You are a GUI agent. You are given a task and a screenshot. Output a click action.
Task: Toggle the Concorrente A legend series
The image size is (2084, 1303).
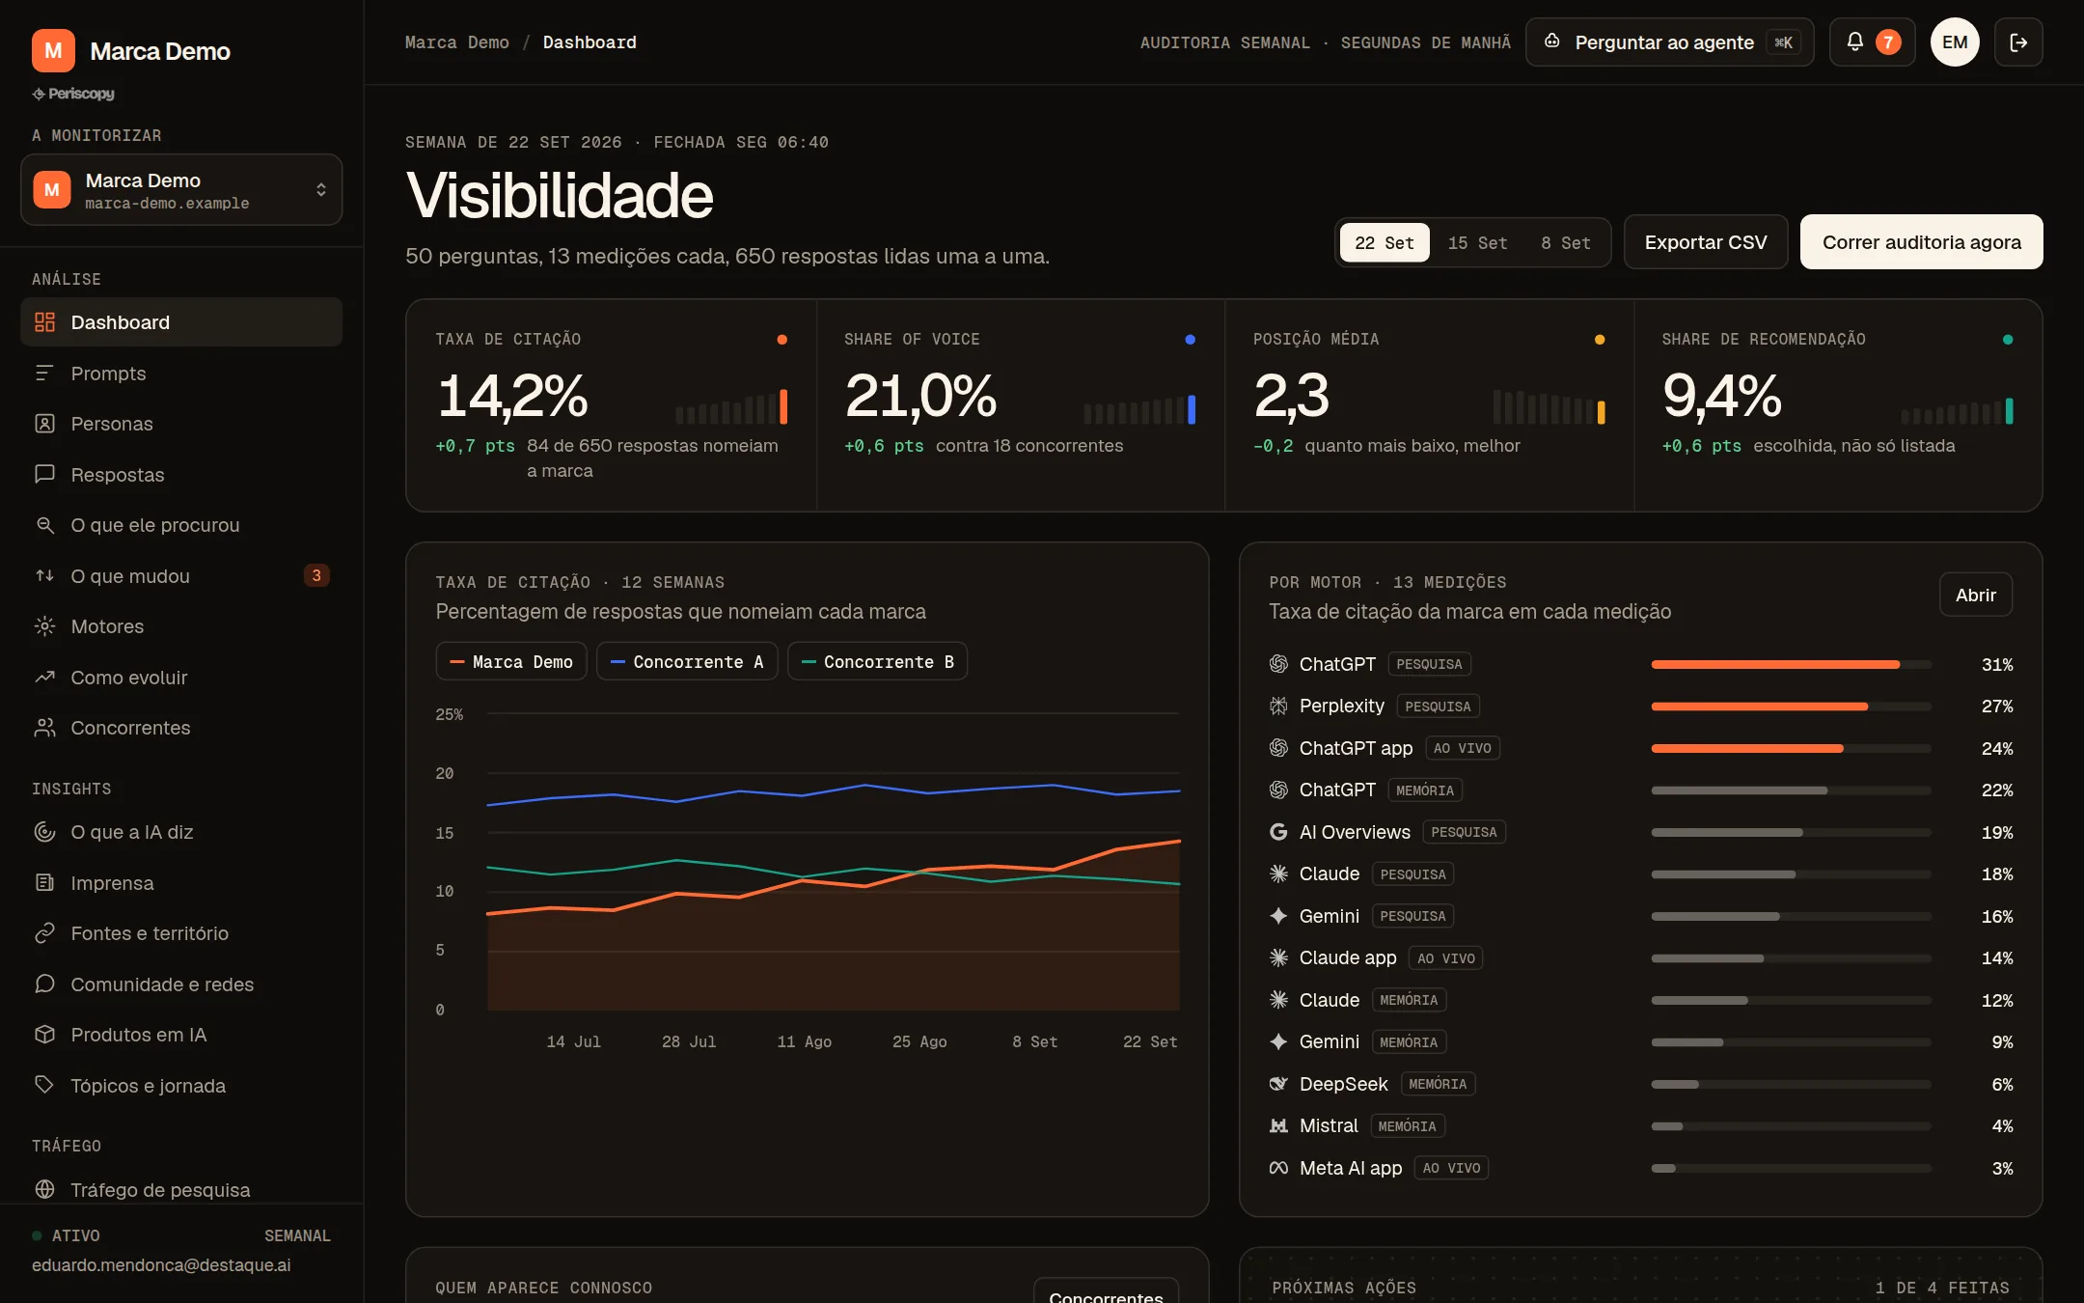tap(687, 661)
